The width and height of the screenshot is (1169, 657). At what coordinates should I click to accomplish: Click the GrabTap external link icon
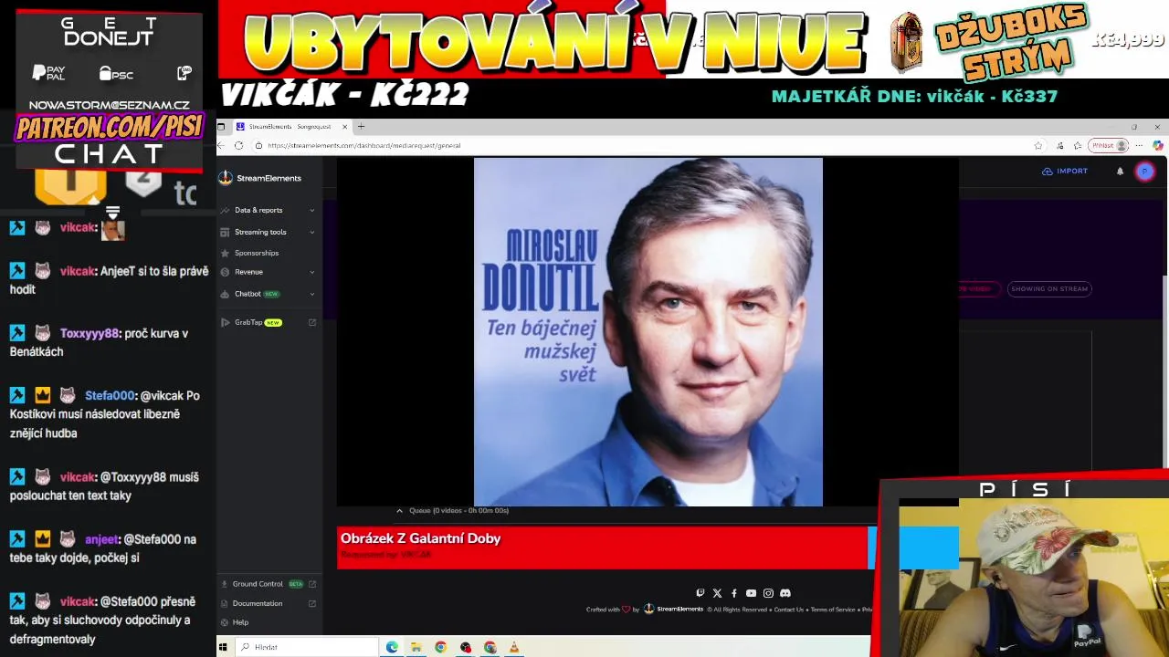tap(312, 322)
